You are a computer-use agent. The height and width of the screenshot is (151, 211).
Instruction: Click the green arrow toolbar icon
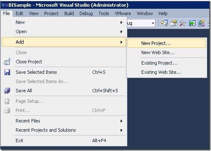coord(192,23)
